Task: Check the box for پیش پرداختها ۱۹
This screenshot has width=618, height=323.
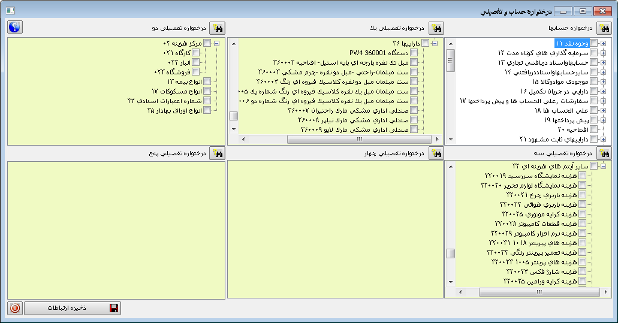Action: coord(593,120)
